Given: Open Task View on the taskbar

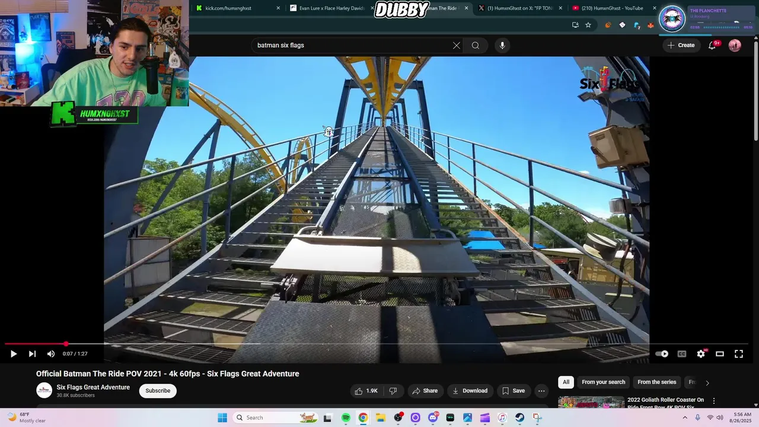Looking at the screenshot, I should click(327, 418).
